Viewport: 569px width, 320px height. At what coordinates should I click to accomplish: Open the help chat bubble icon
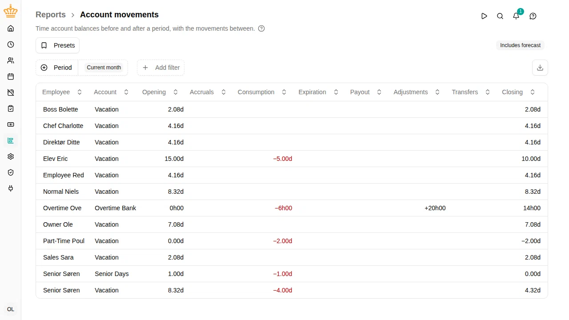[533, 16]
